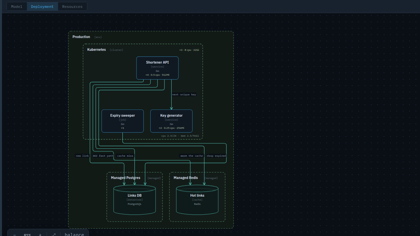Select the Deployment tab
The height and width of the screenshot is (236, 420).
(42, 7)
